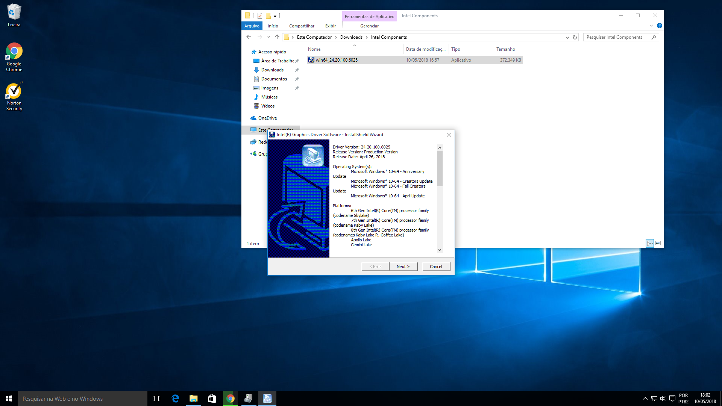Open Microsoft Store from taskbar
722x406 pixels.
tap(212, 398)
